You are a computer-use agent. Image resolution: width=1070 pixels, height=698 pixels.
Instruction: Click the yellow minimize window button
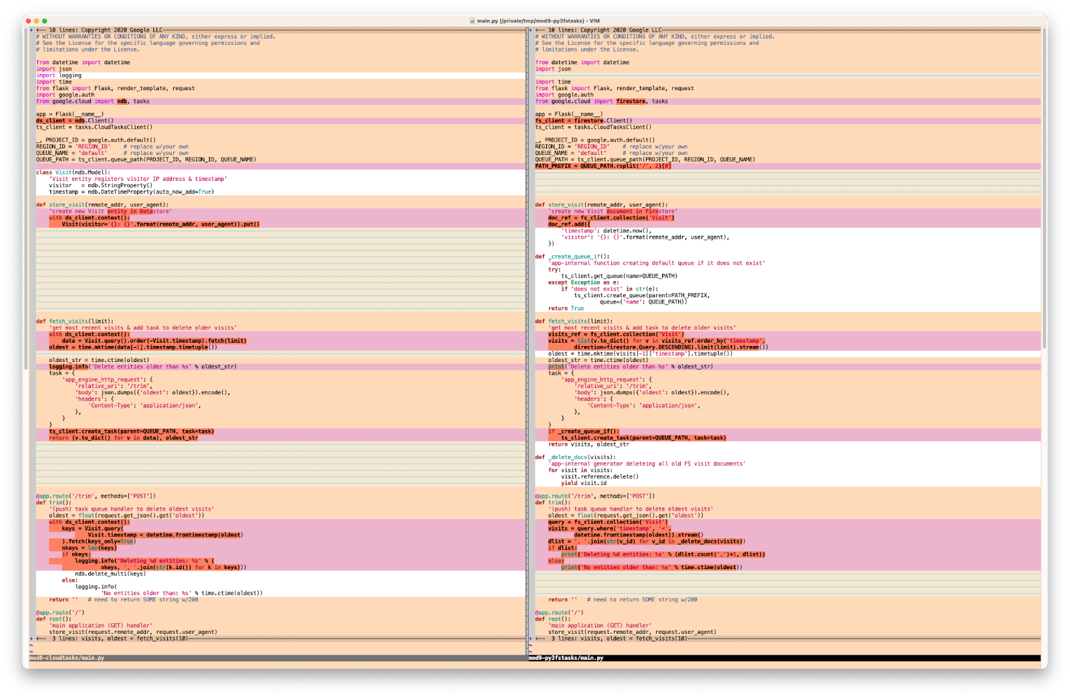coord(36,21)
